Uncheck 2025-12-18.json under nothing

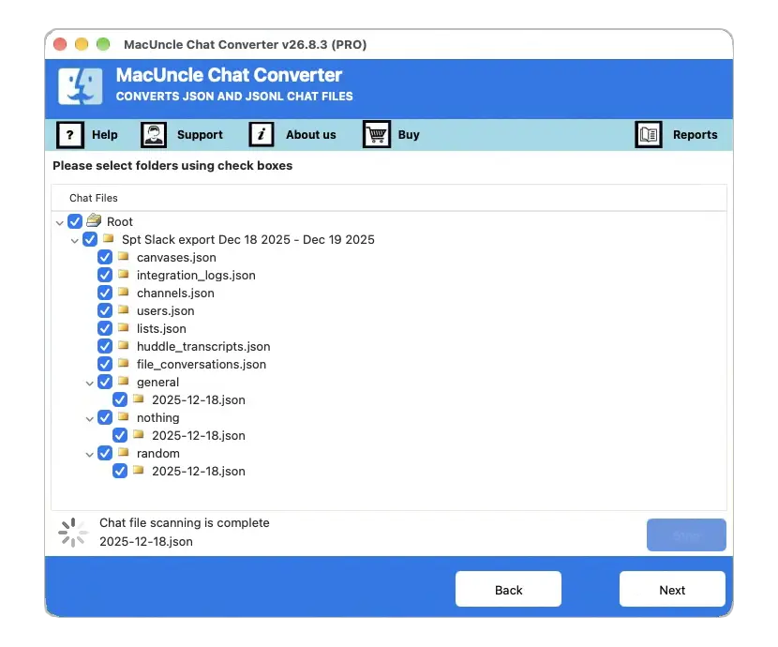120,435
